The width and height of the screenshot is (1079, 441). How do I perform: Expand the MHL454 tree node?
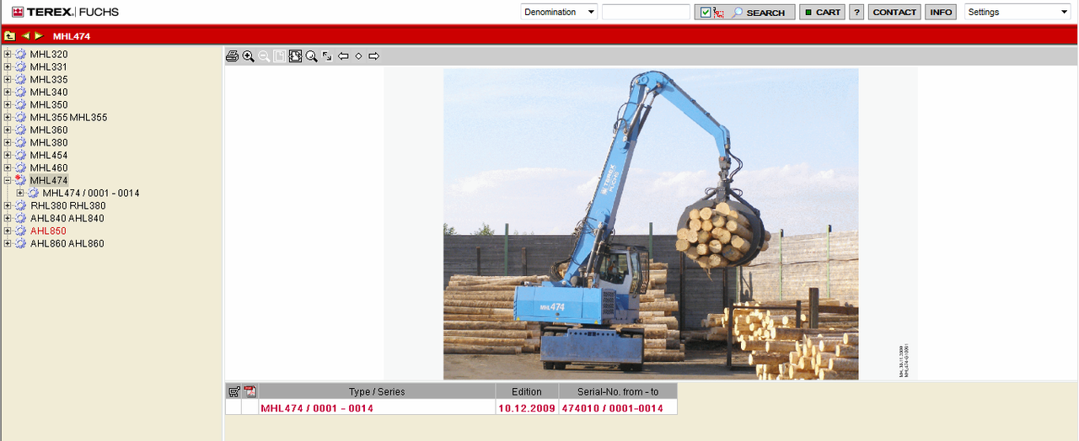8,155
